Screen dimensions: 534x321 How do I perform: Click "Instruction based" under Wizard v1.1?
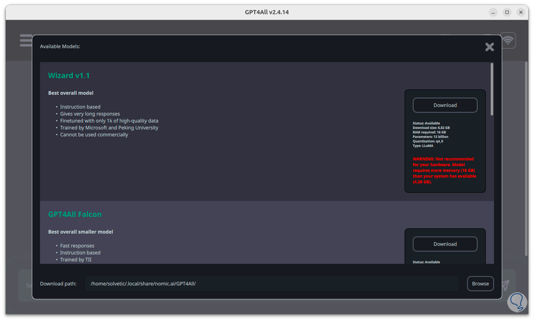click(x=80, y=107)
